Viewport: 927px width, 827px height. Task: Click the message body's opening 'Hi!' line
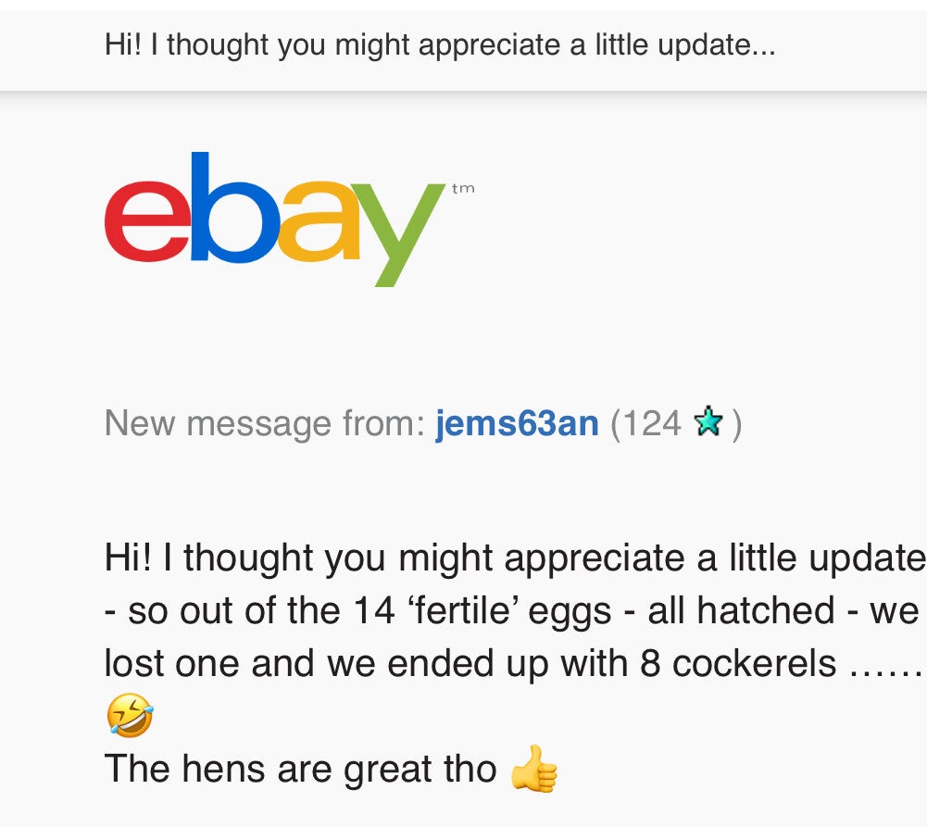(x=514, y=558)
